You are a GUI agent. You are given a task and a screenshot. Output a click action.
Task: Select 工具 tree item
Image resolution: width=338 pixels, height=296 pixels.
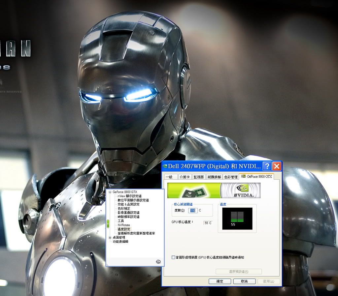121,221
